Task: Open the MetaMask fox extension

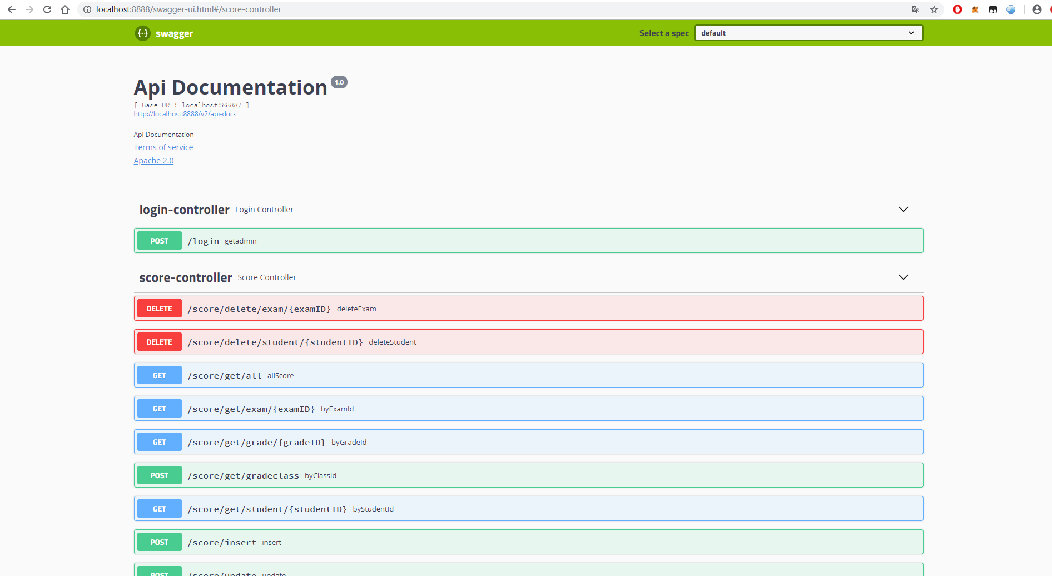Action: [x=975, y=9]
